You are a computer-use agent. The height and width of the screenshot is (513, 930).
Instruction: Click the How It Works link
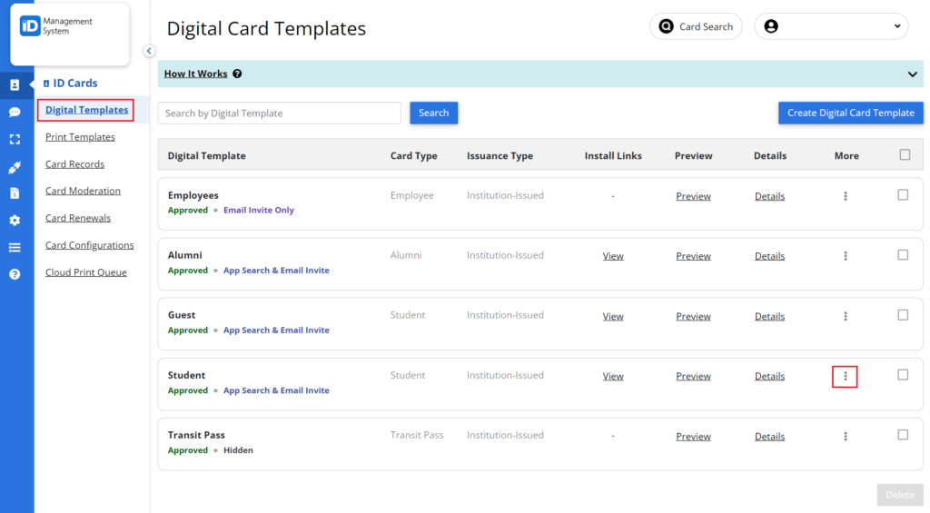pyautogui.click(x=196, y=74)
